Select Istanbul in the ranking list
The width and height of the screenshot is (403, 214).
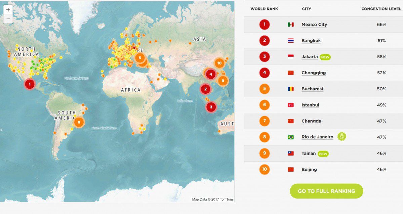tap(310, 105)
